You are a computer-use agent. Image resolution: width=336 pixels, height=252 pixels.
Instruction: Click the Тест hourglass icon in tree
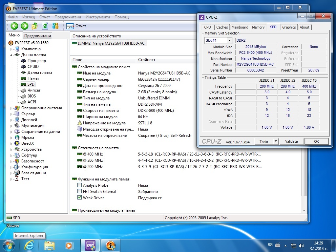click(17, 179)
